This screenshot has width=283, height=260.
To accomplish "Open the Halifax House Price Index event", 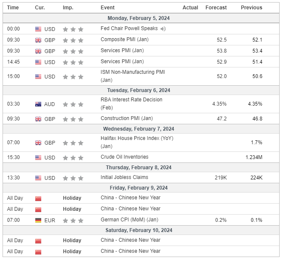I will pos(137,138).
